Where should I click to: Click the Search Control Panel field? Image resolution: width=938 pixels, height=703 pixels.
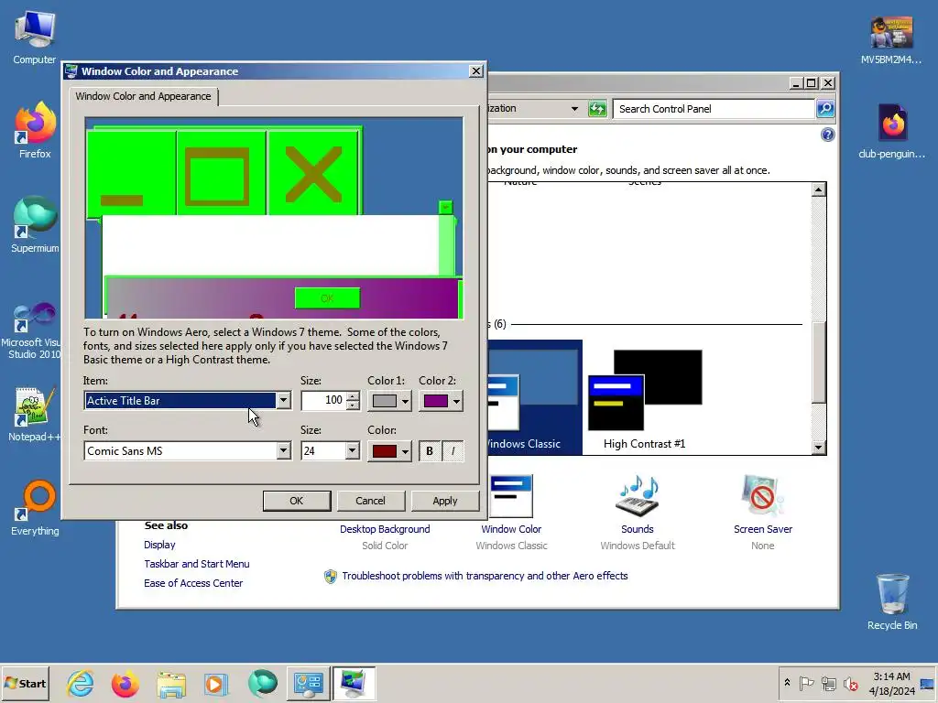tap(714, 109)
